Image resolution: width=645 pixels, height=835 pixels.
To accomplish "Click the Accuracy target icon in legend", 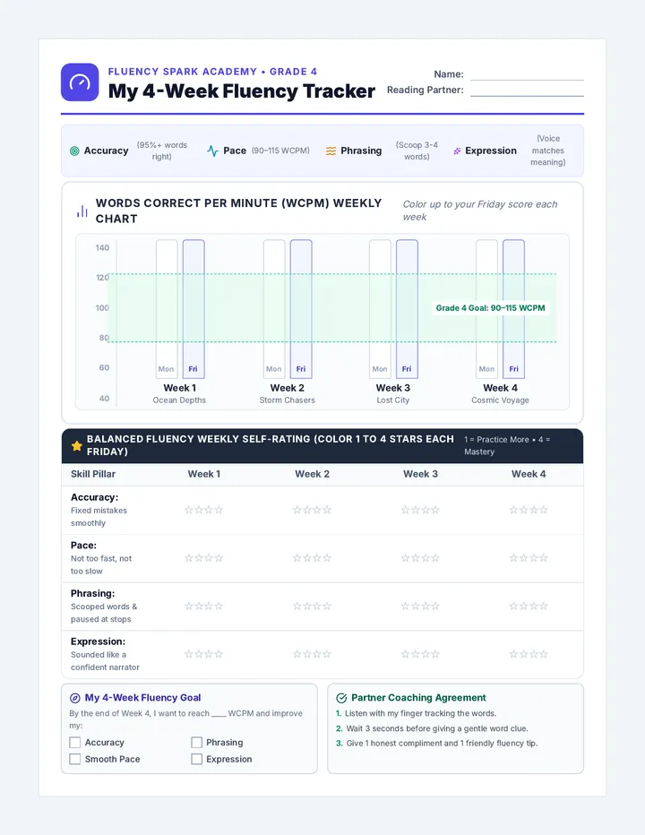I will point(74,151).
